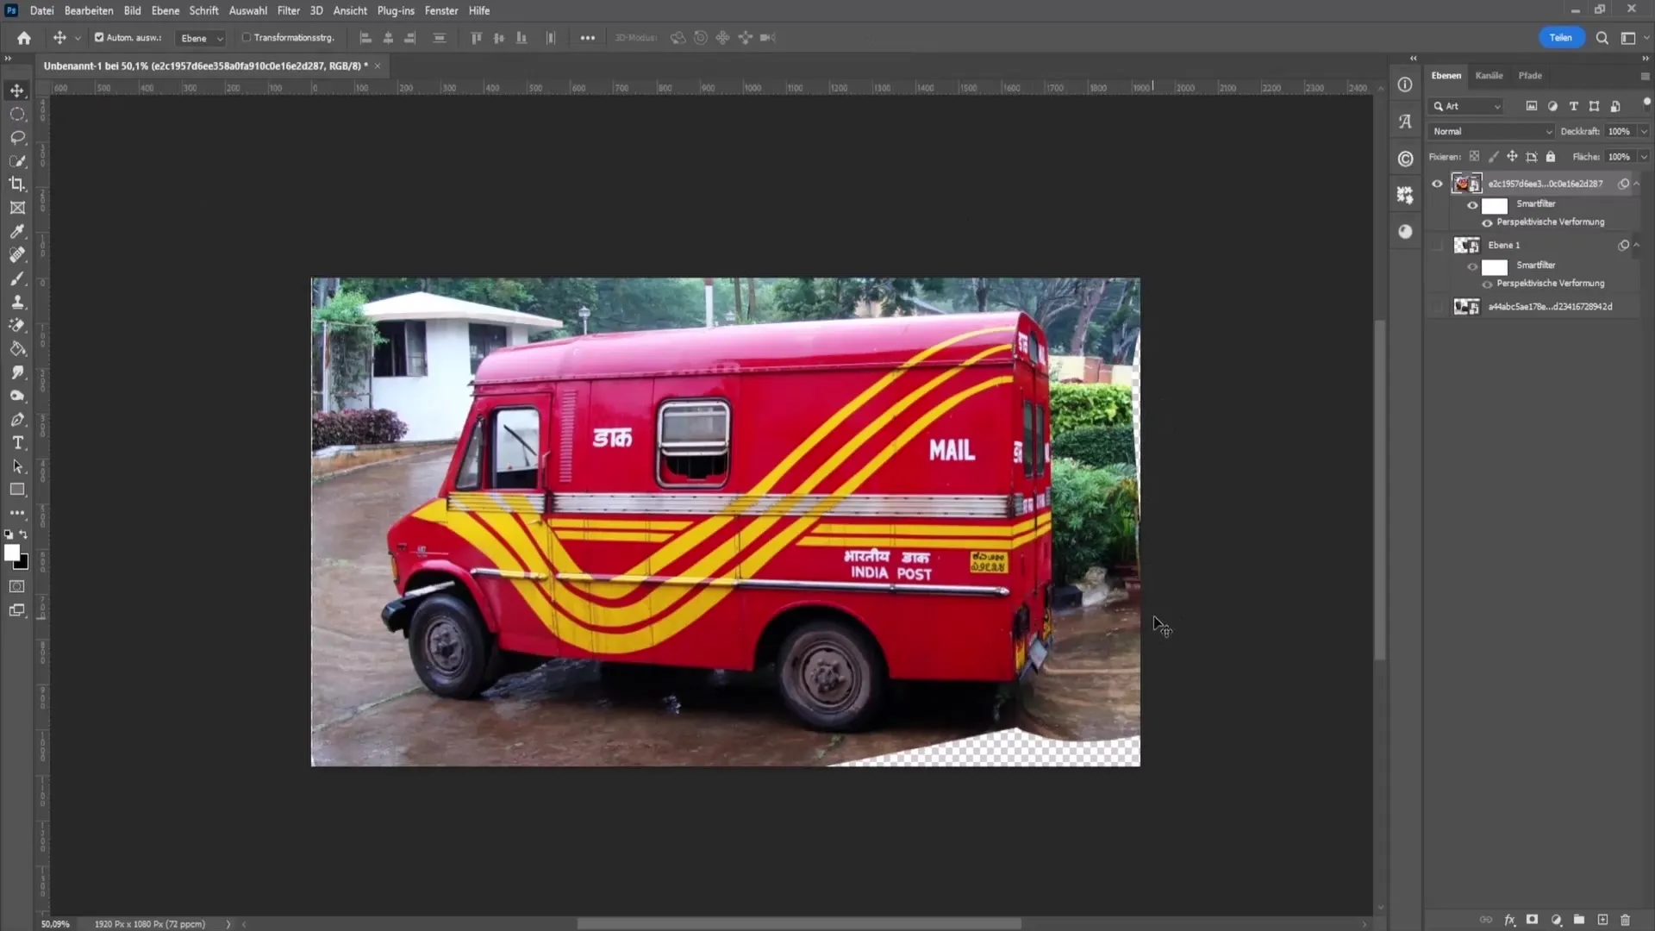The image size is (1655, 931).
Task: Hide top layer's Smartfilter eye
Action: tap(1472, 205)
